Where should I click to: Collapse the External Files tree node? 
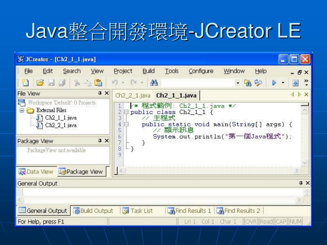click(22, 110)
